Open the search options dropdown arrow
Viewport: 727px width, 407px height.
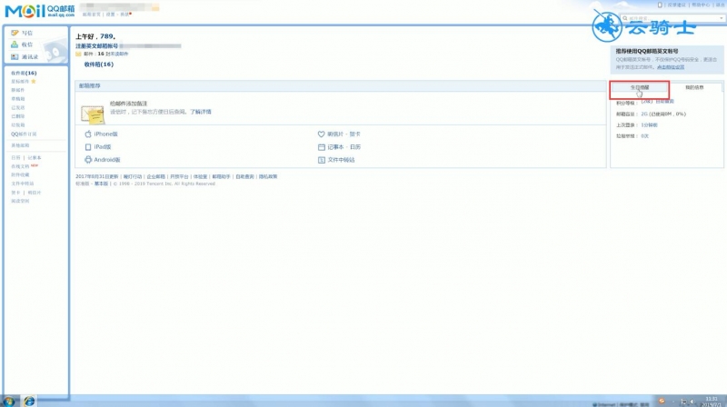point(722,18)
